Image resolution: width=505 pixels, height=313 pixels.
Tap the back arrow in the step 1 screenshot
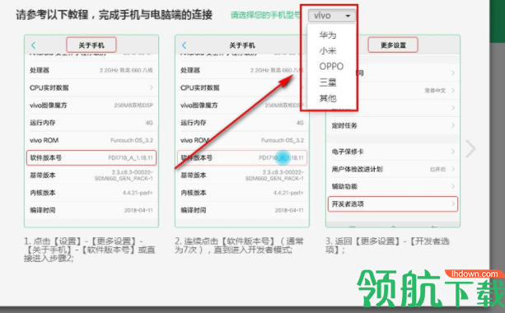[x=34, y=45]
